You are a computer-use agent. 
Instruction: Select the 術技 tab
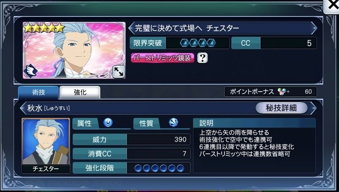point(38,92)
